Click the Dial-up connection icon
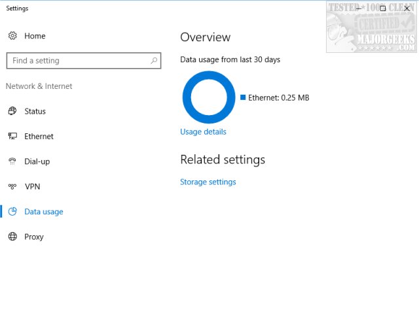Image resolution: width=419 pixels, height=330 pixels. click(x=12, y=161)
